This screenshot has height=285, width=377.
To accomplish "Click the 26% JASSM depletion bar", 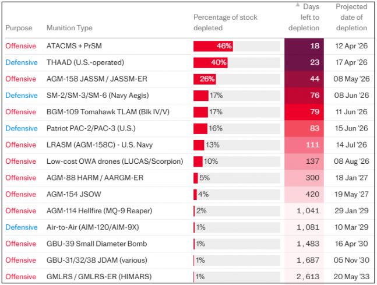I will tap(205, 79).
